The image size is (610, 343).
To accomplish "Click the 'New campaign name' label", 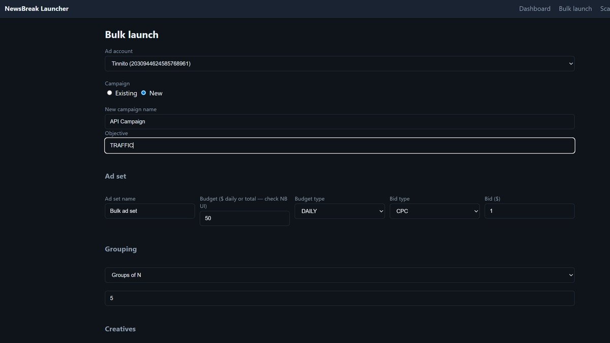I will pos(131,109).
